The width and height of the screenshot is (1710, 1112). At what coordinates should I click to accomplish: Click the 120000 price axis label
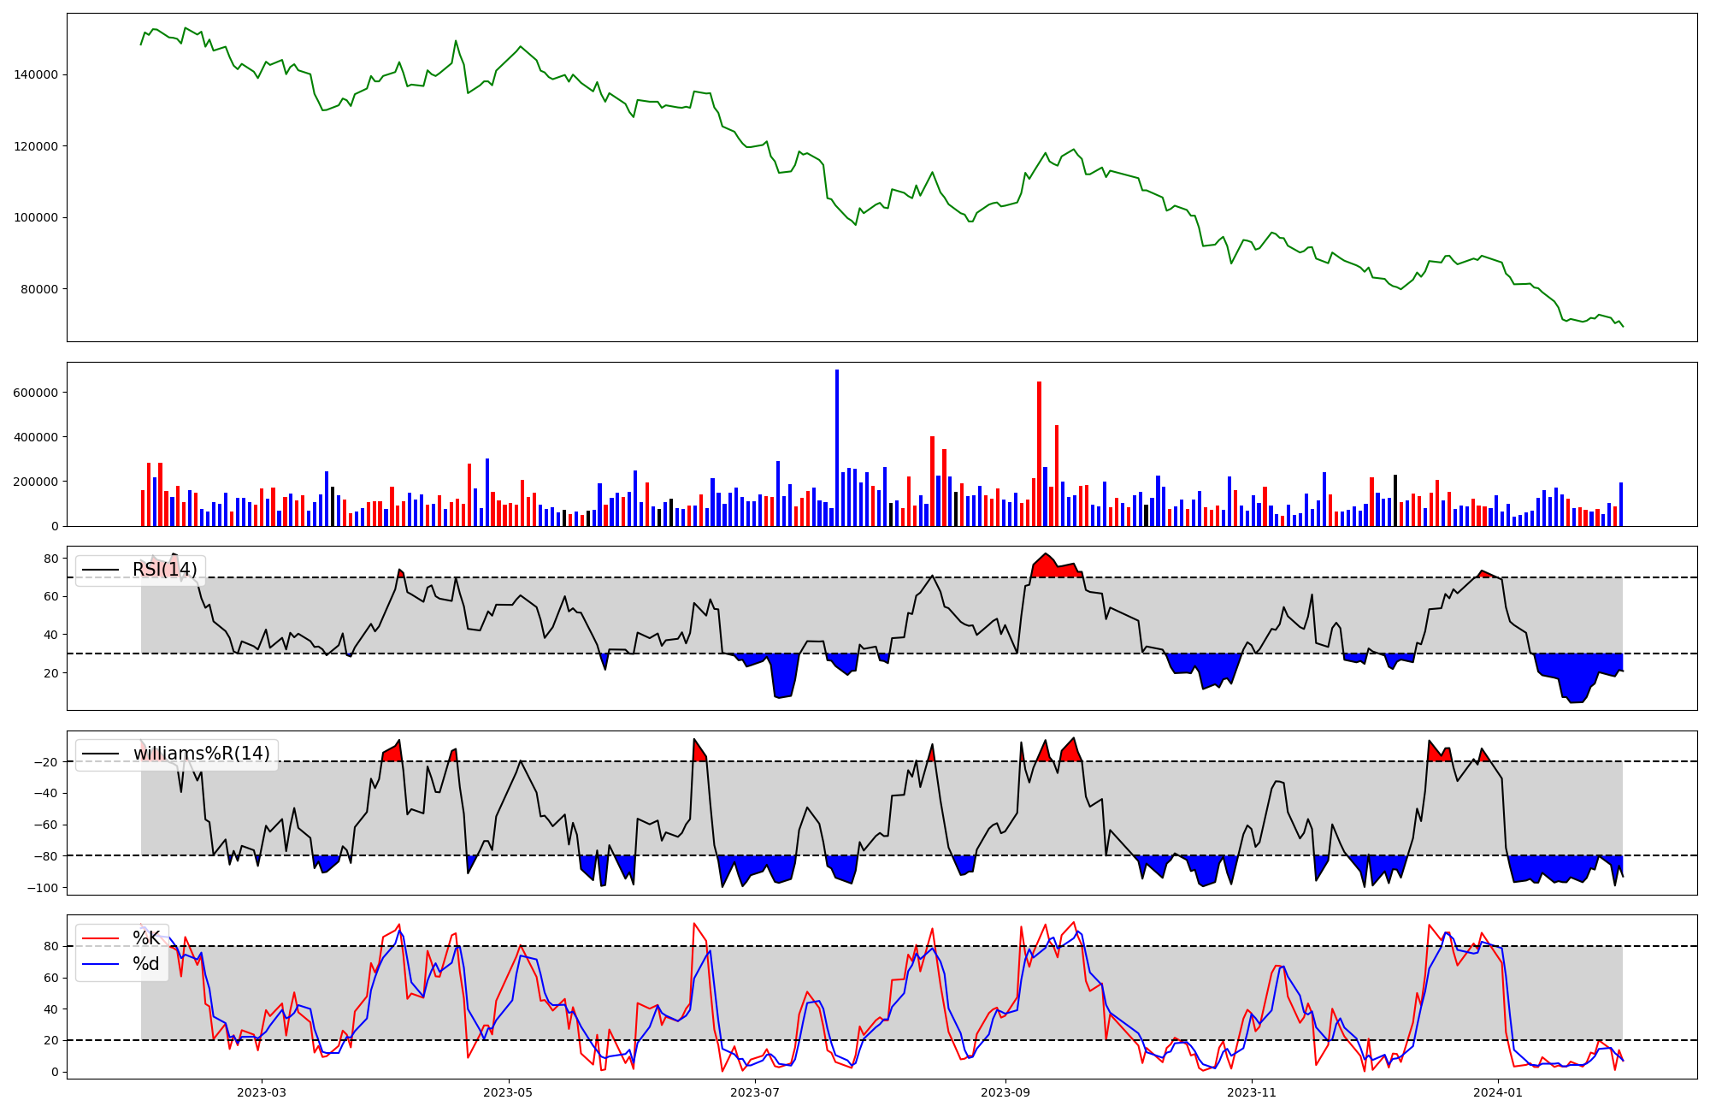pos(36,146)
